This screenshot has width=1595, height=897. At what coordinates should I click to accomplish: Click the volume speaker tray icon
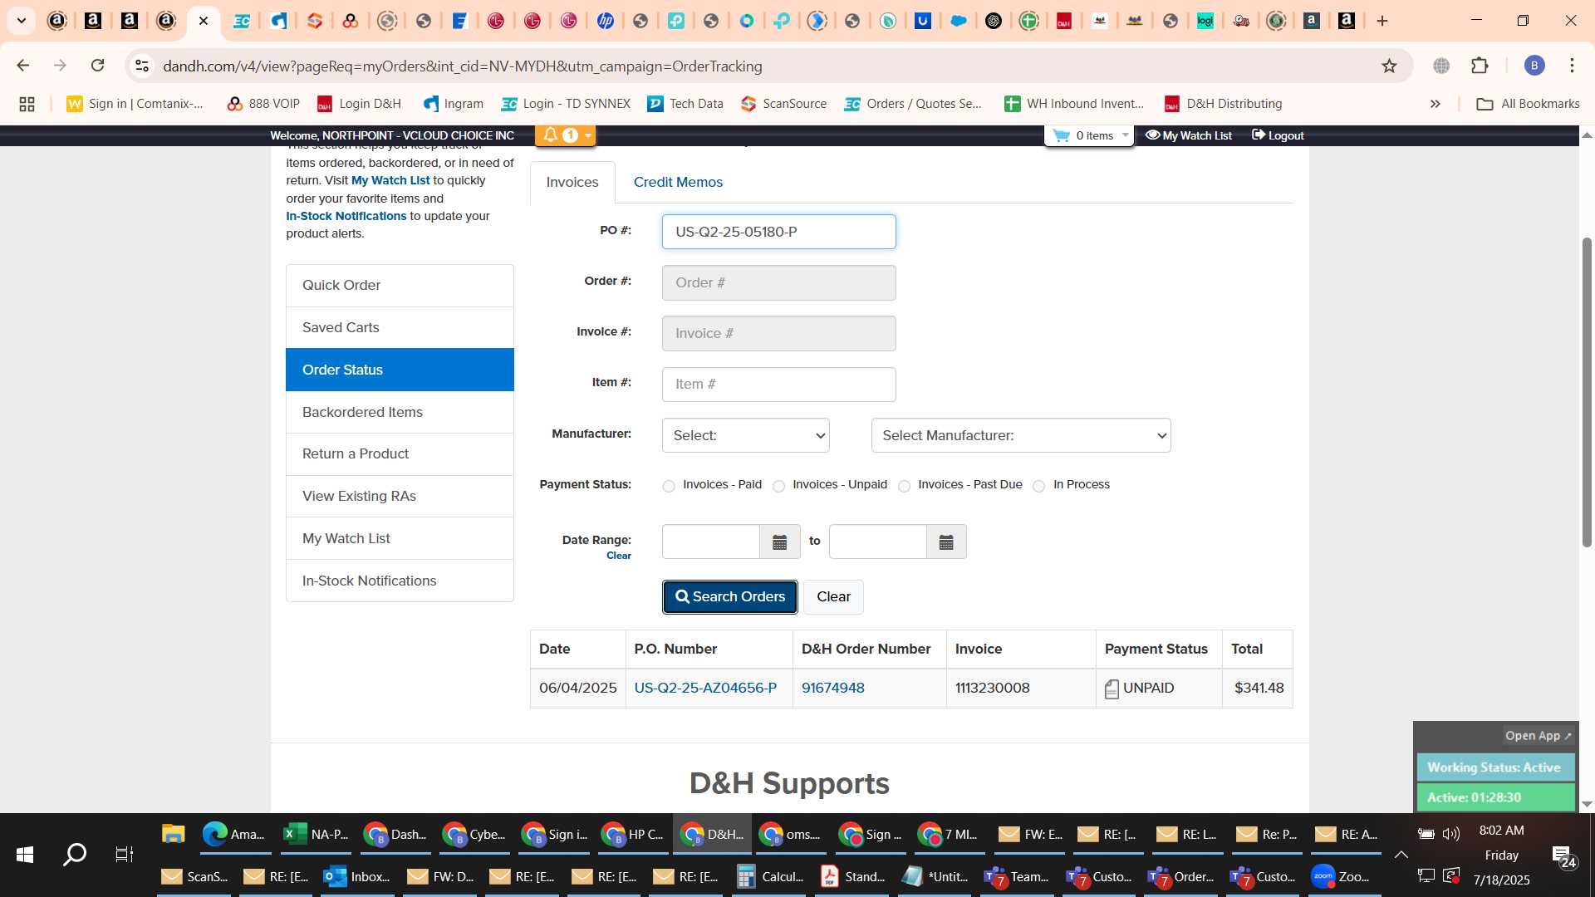(x=1451, y=834)
